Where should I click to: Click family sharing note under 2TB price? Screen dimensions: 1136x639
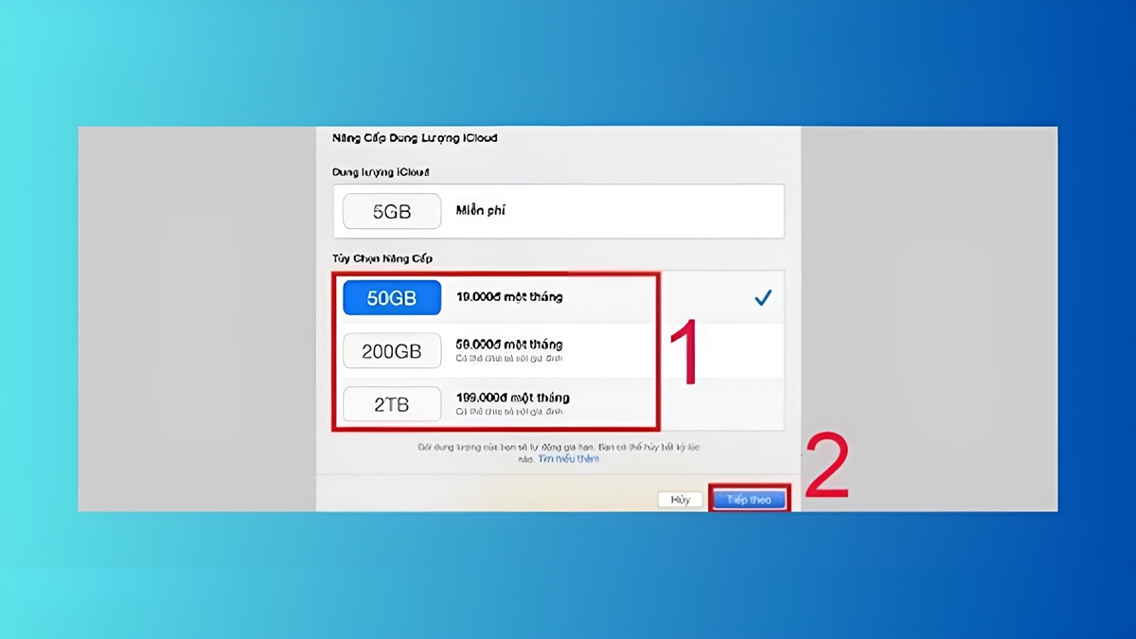point(509,412)
